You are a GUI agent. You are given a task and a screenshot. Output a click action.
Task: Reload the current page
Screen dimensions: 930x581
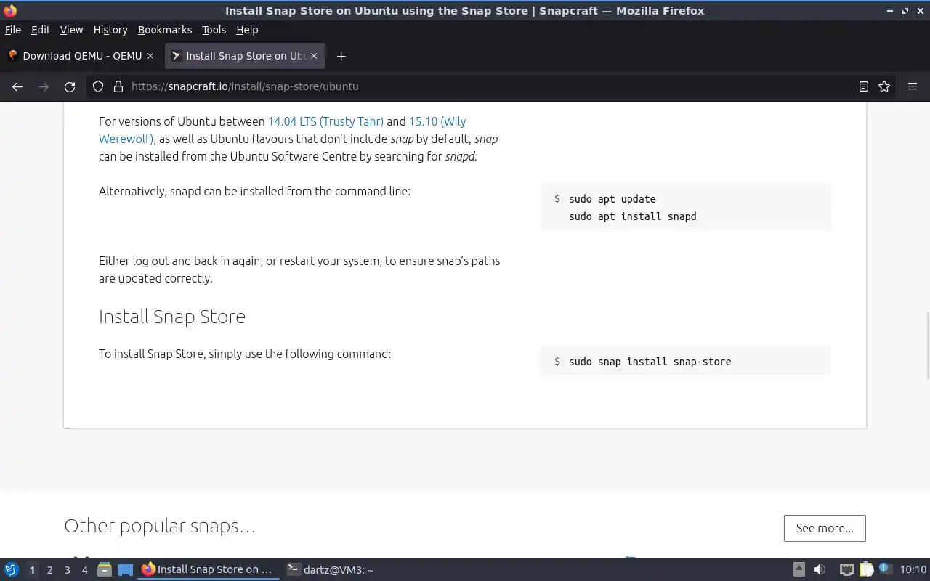70,86
